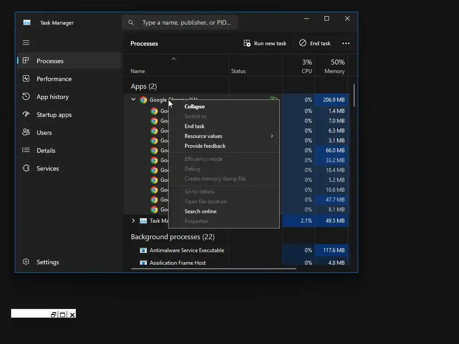Click the 117.6 MB memory value

(333, 250)
